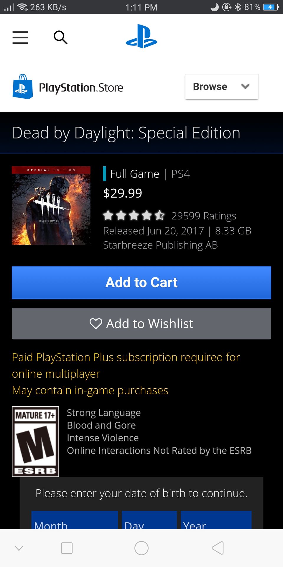Tap the Android home circle button
This screenshot has height=567, width=283.
[141, 548]
